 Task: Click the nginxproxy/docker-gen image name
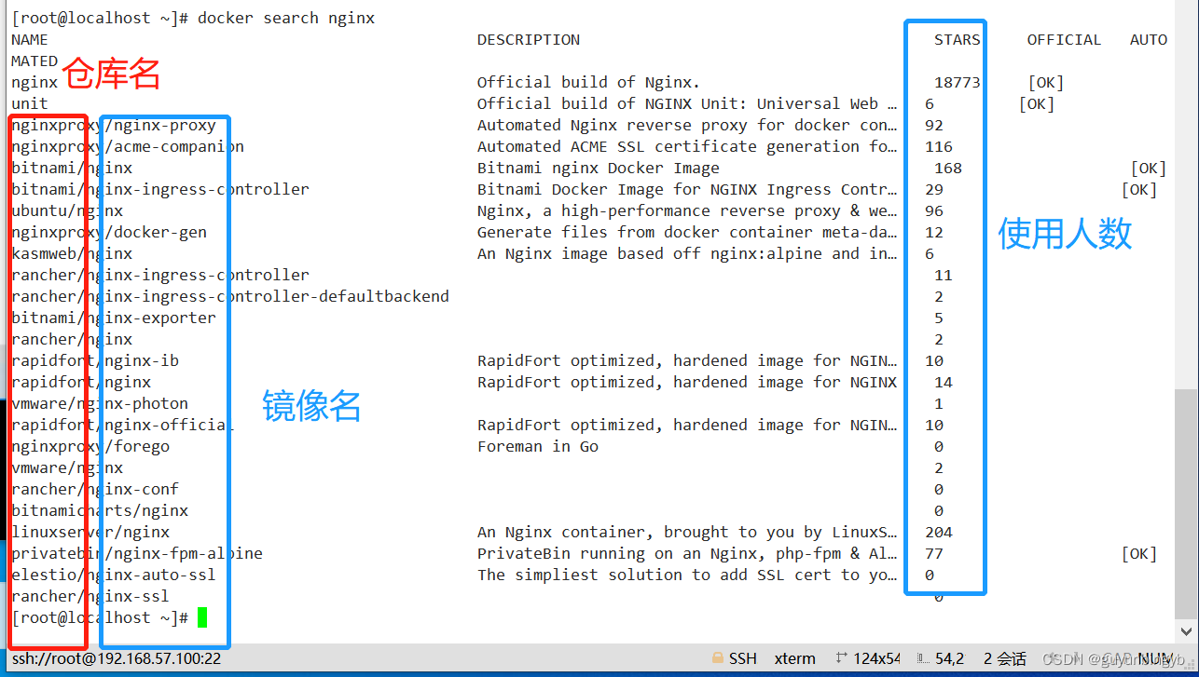pyautogui.click(x=109, y=232)
